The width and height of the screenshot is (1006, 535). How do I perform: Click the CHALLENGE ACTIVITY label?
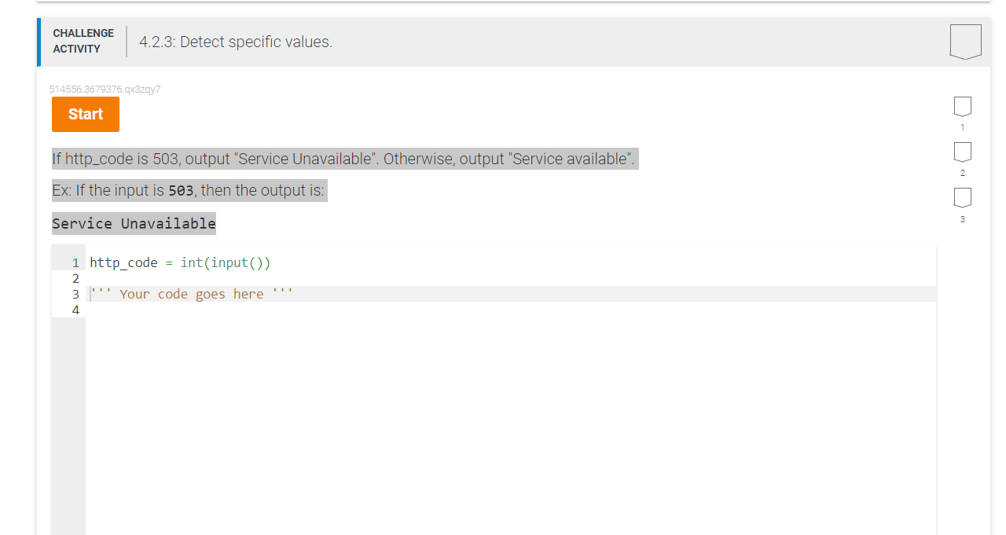pyautogui.click(x=83, y=40)
